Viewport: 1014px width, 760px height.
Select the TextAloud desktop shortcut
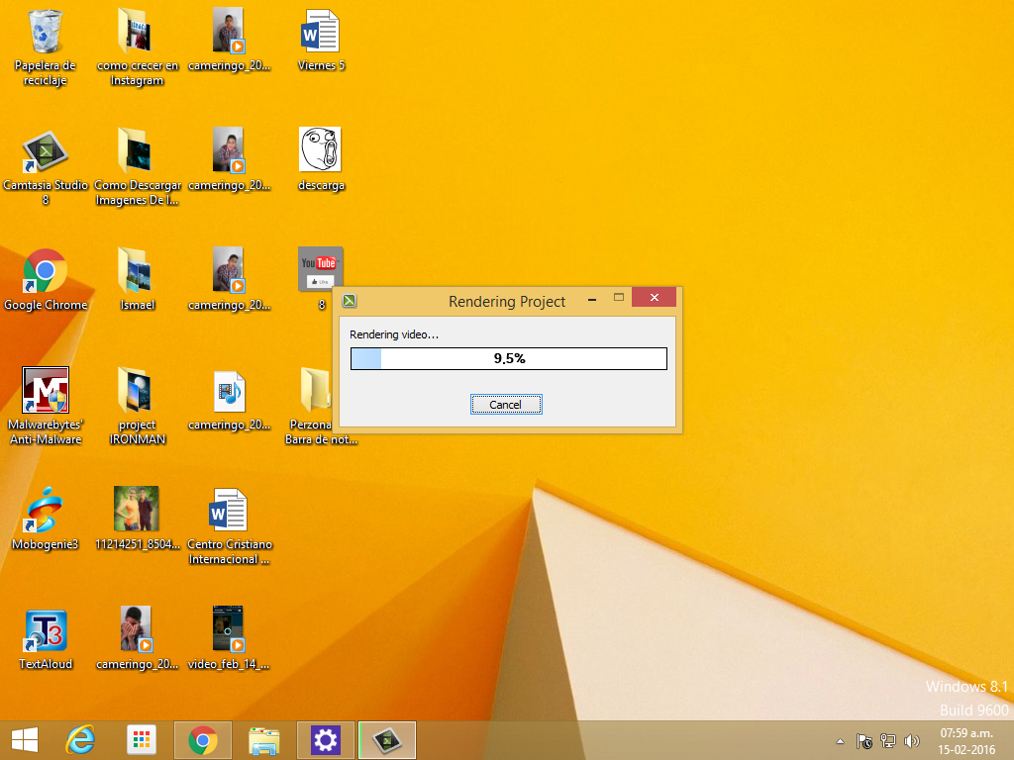46,638
